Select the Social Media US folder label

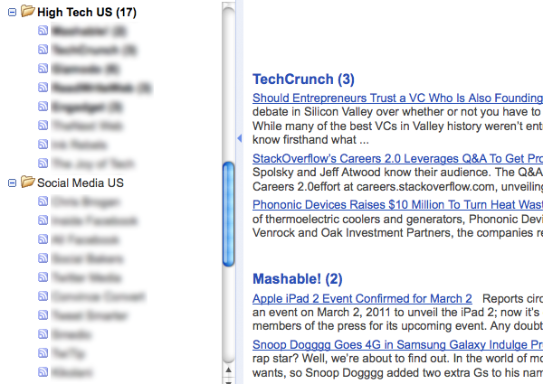coord(80,183)
